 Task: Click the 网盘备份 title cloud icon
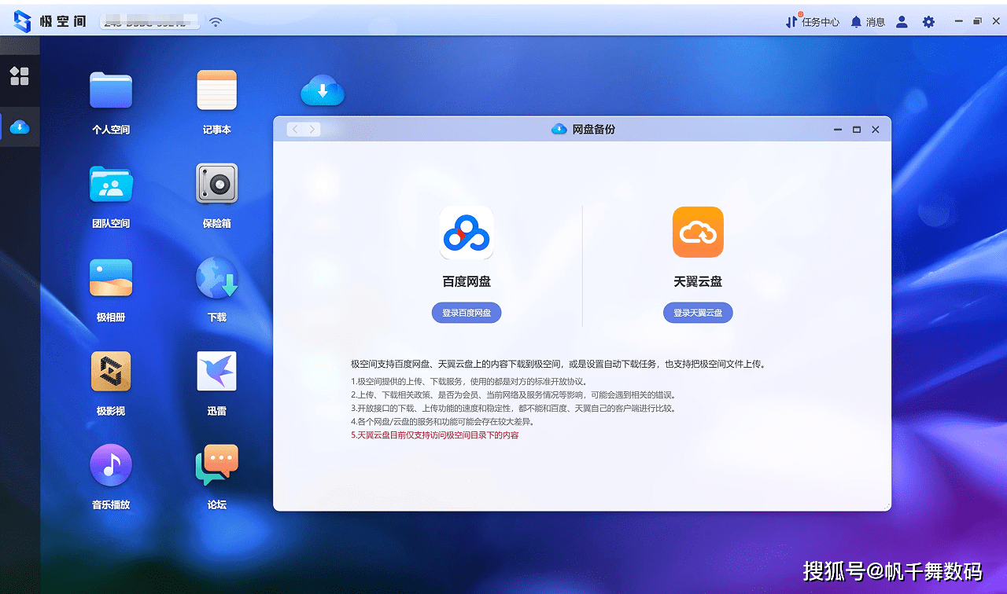click(559, 129)
